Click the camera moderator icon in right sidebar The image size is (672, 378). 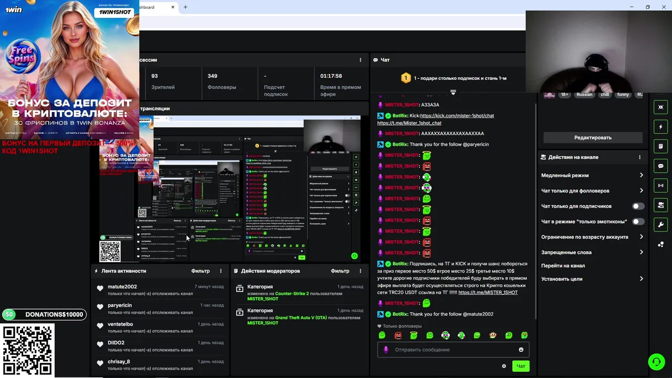point(660,205)
